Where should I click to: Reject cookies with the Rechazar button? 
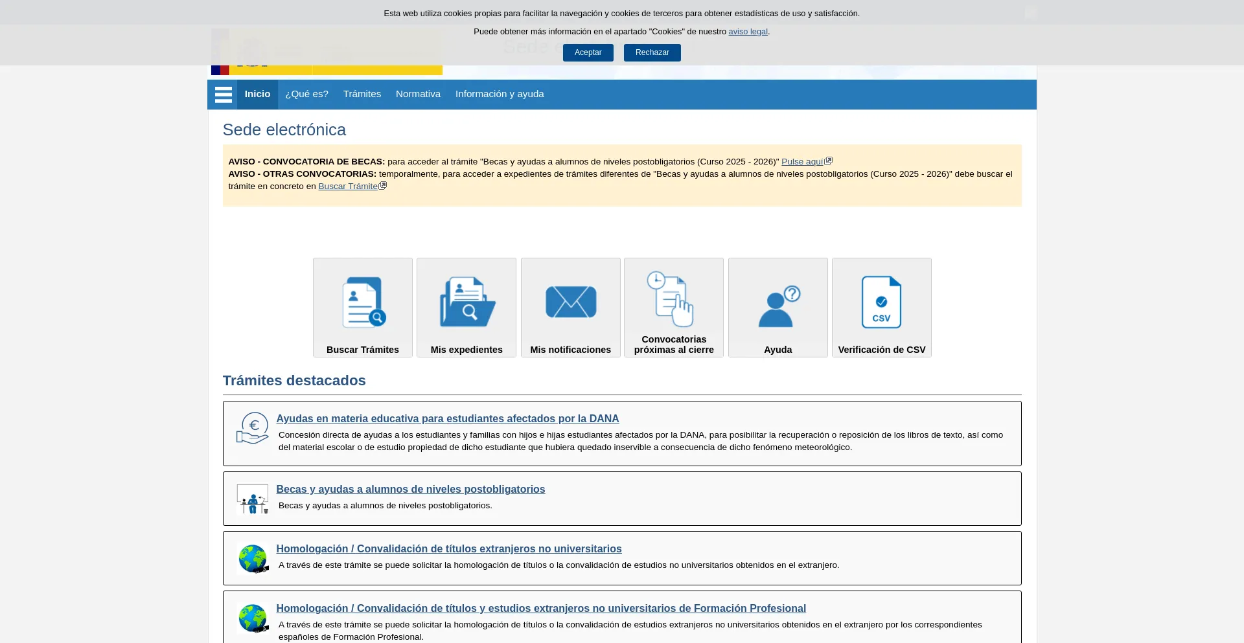tap(652, 52)
